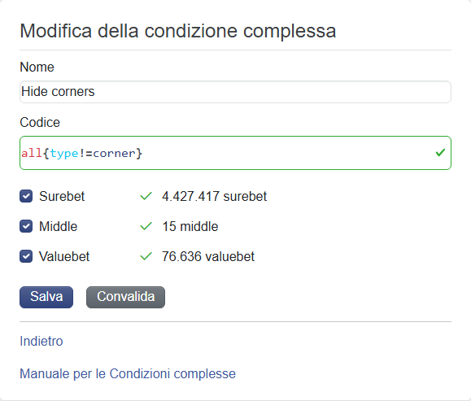This screenshot has height=401, width=471.
Task: Click the Middle checkbox label text
Action: 58,226
